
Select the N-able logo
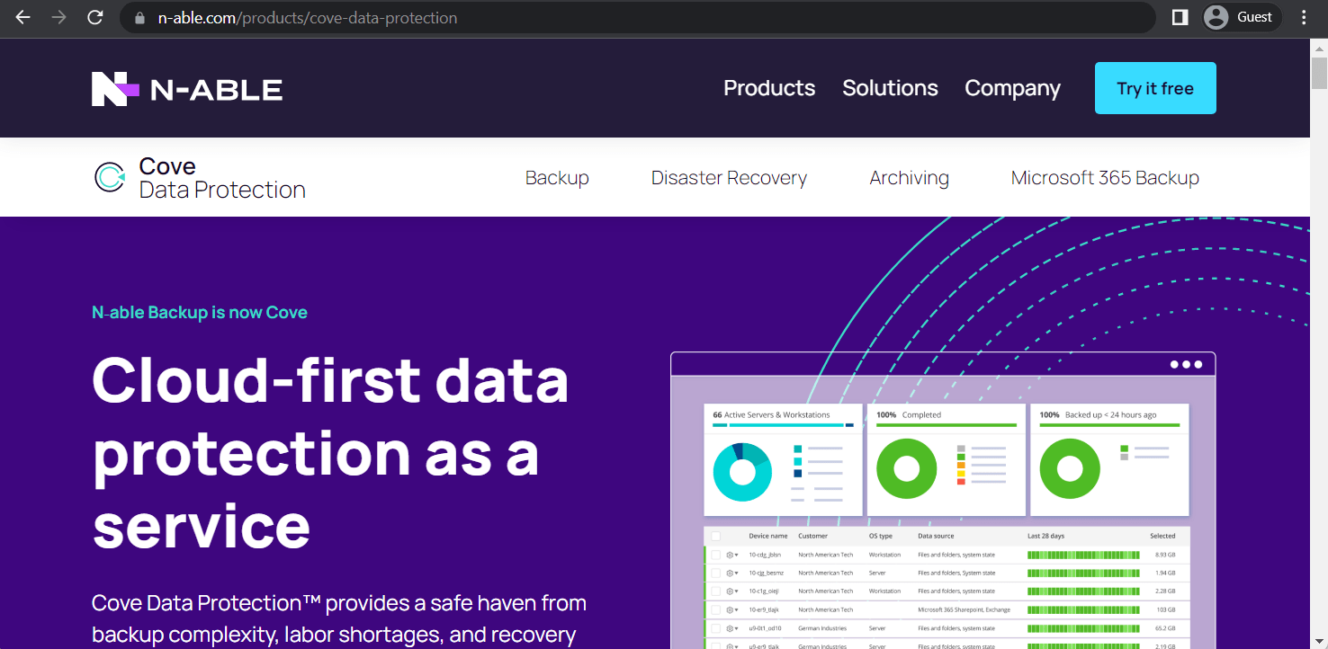click(185, 87)
